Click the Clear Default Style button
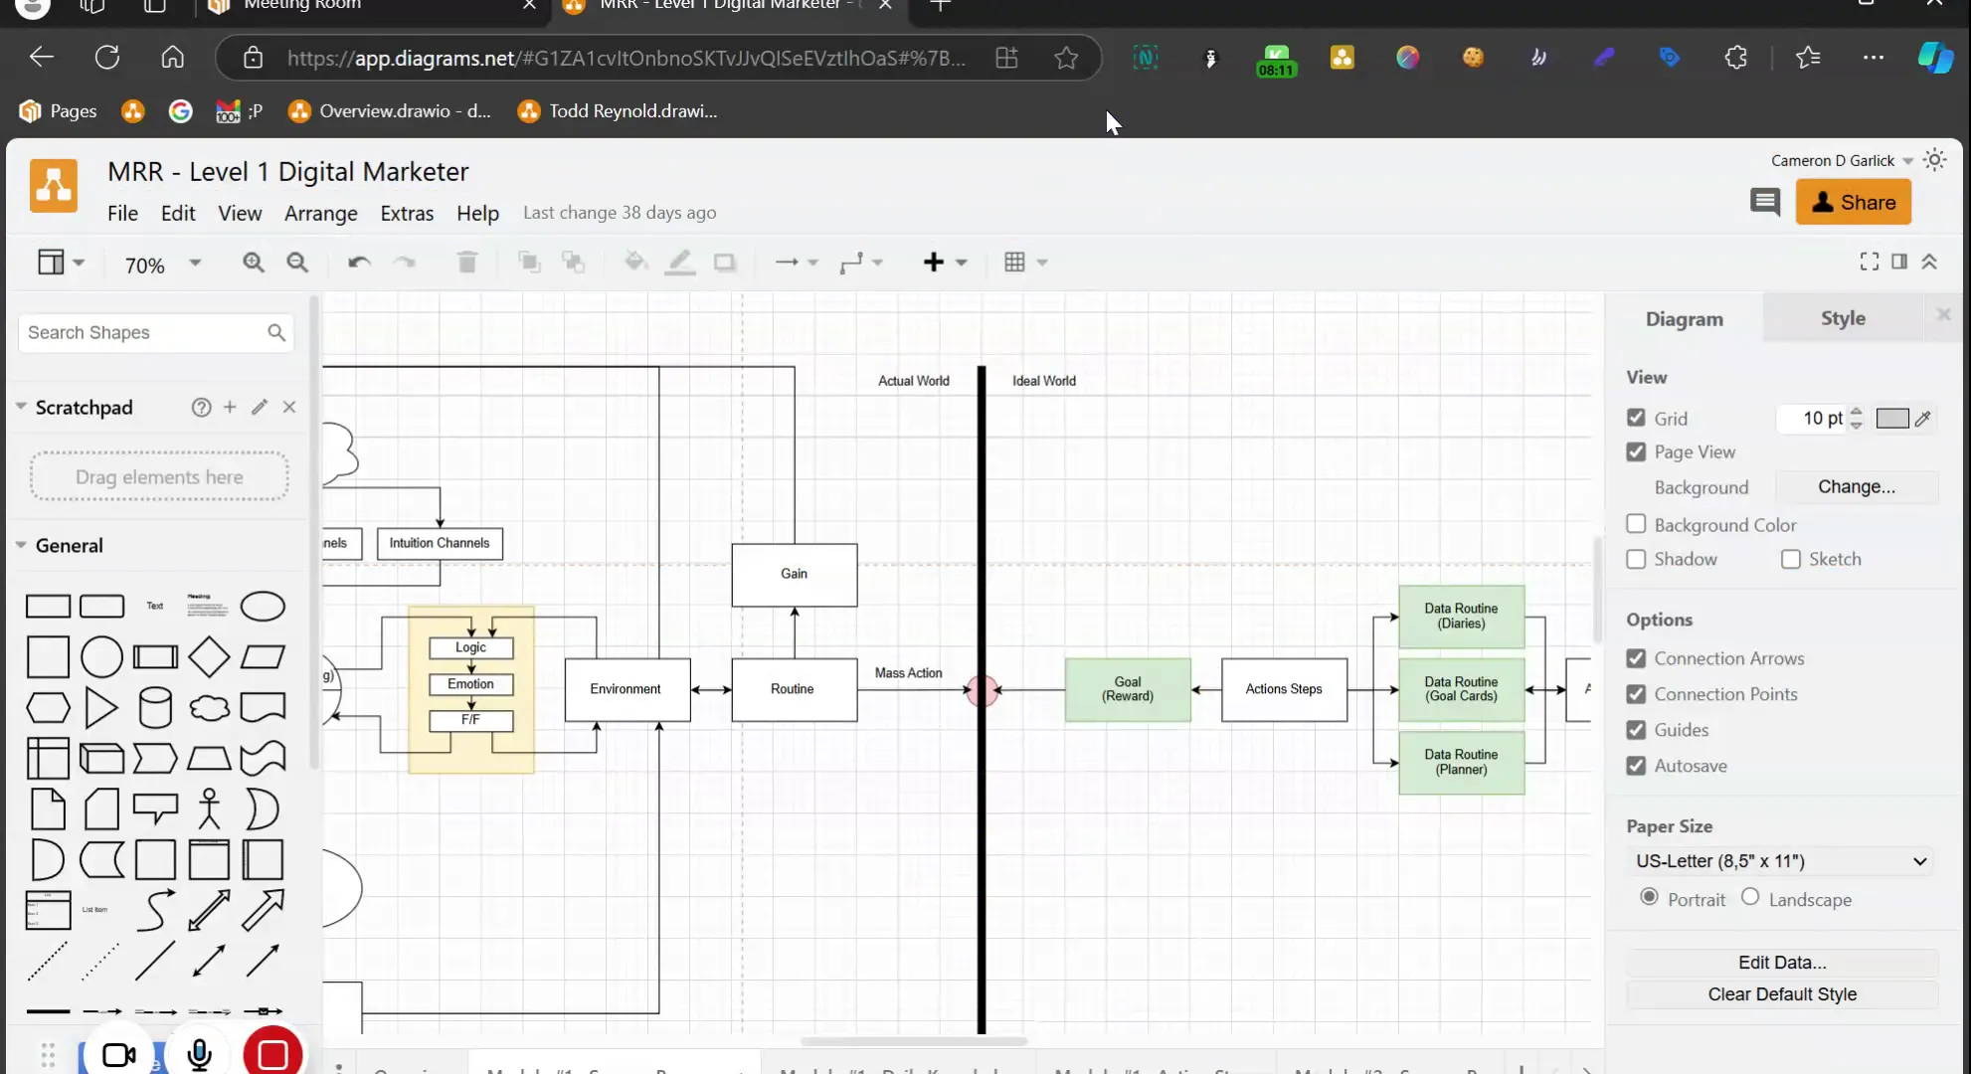The width and height of the screenshot is (1971, 1074). 1782,993
